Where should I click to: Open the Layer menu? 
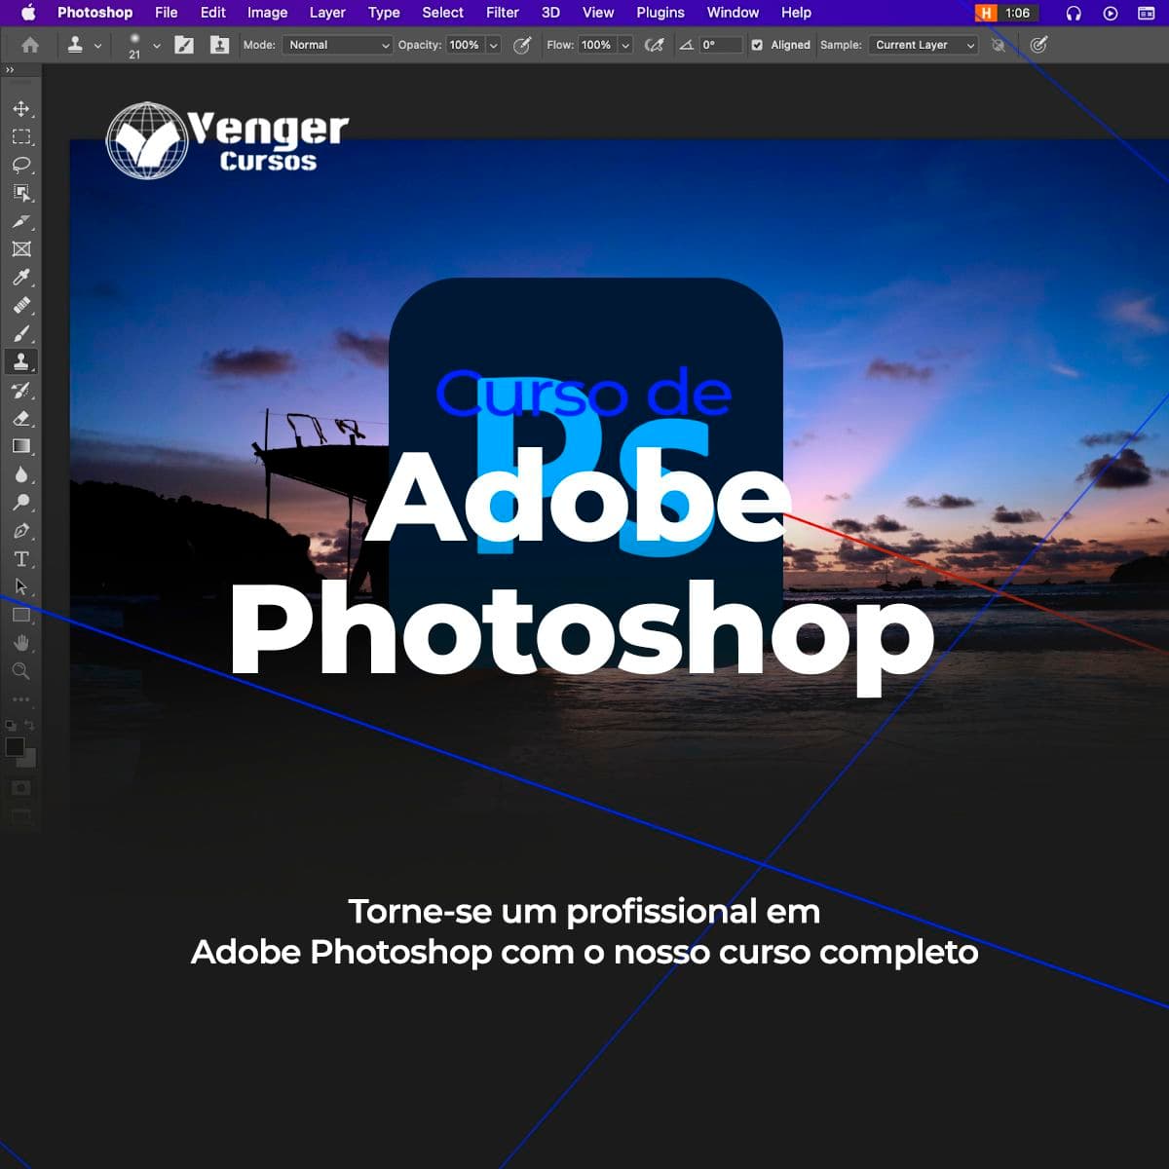(x=327, y=13)
